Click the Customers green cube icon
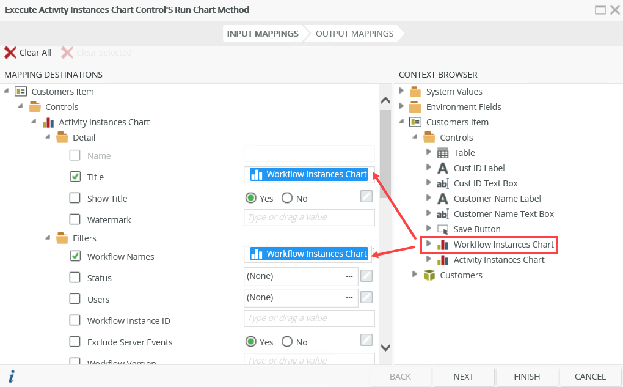The width and height of the screenshot is (623, 387). click(x=429, y=275)
